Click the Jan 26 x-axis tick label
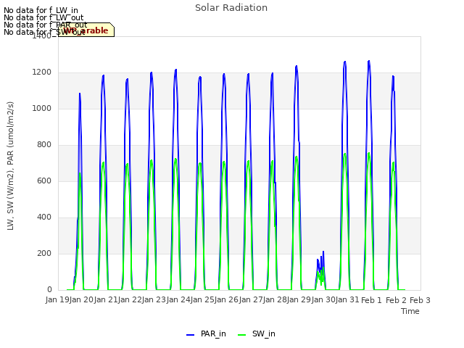 pyautogui.click(x=227, y=299)
